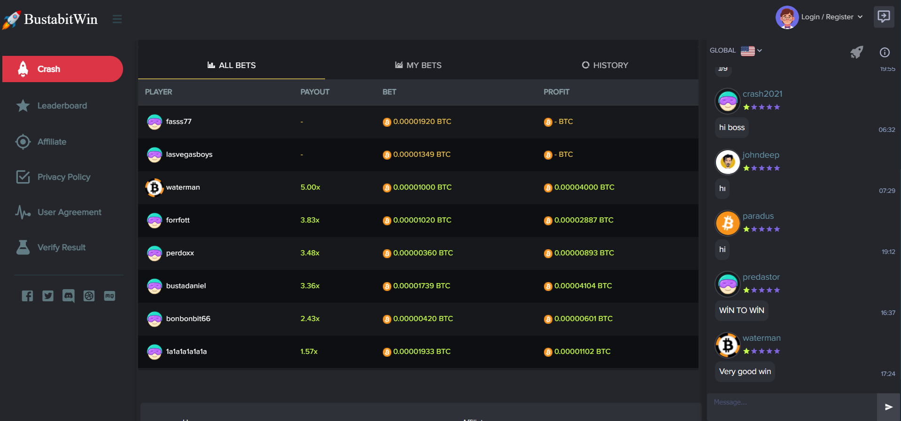Select player forrfott in the table
Image resolution: width=901 pixels, height=421 pixels.
click(x=178, y=220)
